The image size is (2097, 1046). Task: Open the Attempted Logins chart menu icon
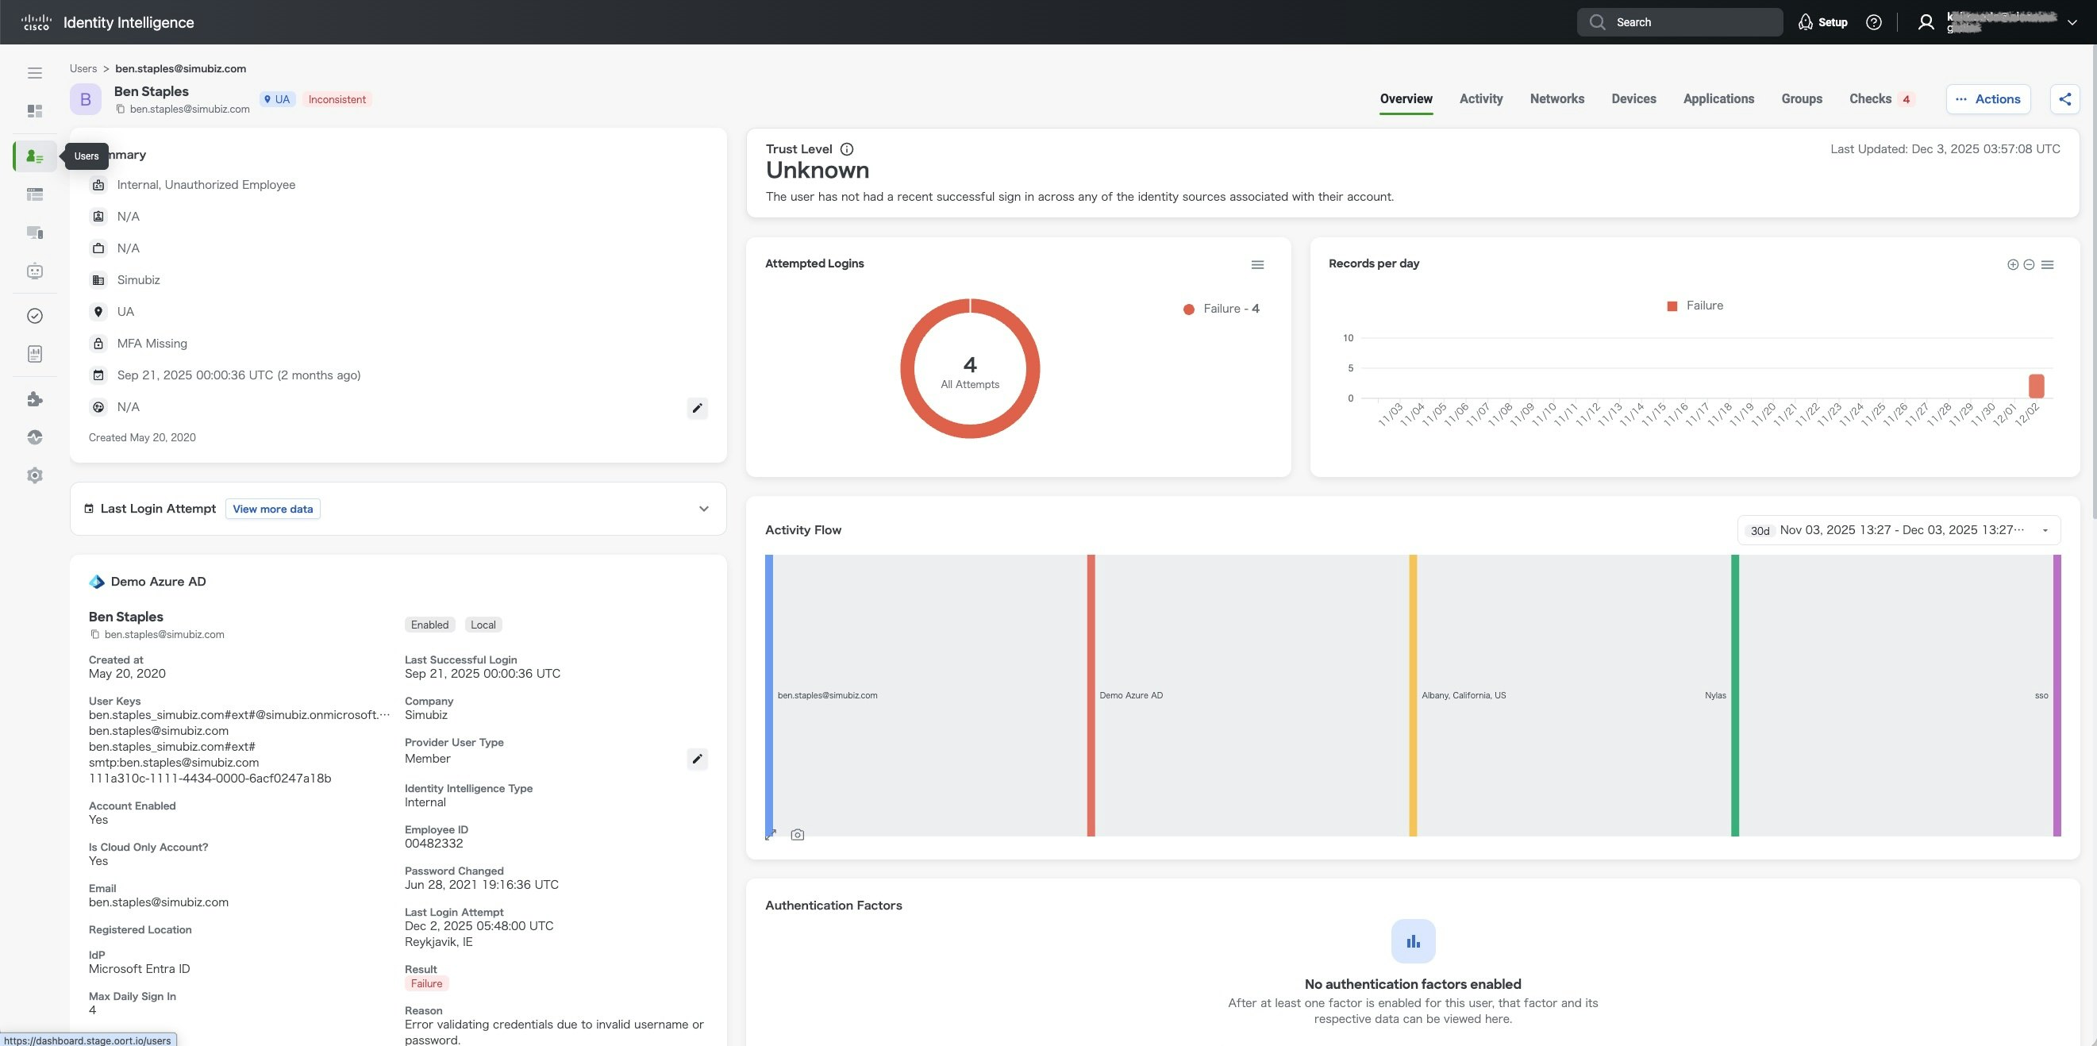[x=1257, y=264]
